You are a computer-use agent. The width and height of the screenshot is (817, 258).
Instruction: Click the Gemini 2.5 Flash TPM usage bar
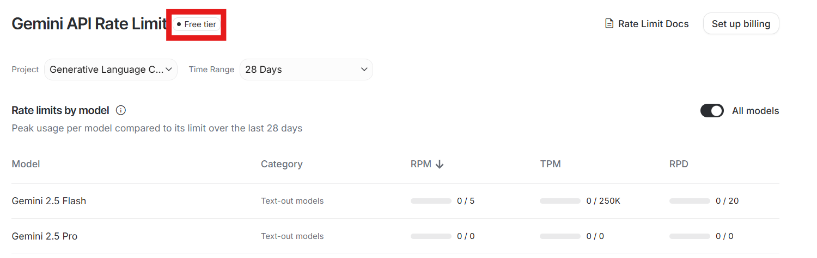[560, 201]
